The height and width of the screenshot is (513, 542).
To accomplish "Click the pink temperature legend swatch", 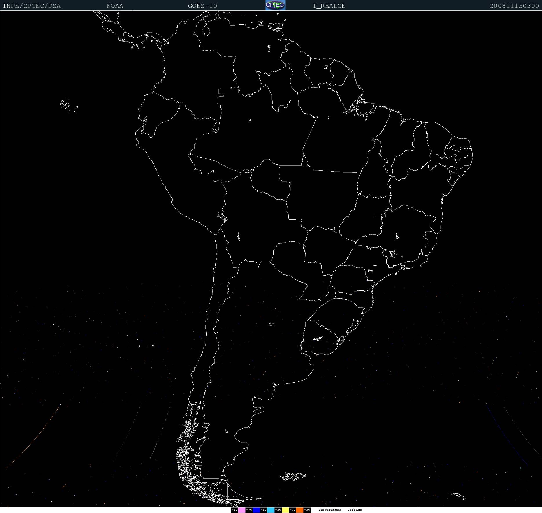I will 242,510.
